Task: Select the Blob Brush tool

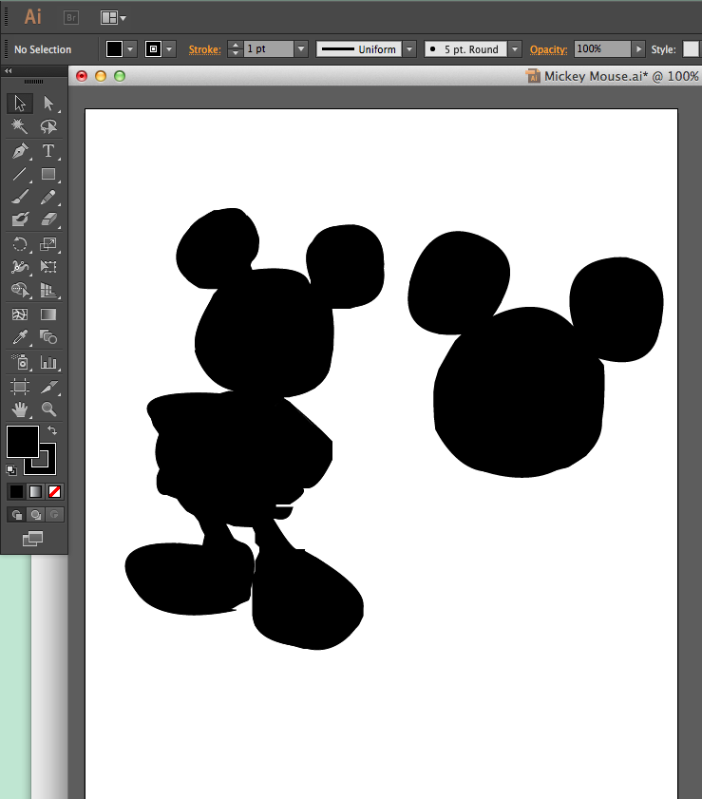Action: (x=20, y=219)
